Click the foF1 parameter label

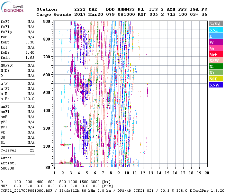tap(5, 27)
